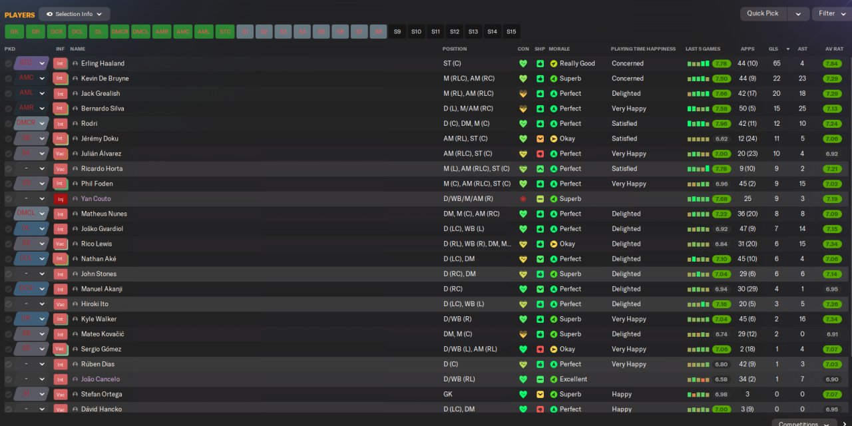Toggle picked checkmark for John Stones
Screen dimensions: 852x426
(8, 274)
